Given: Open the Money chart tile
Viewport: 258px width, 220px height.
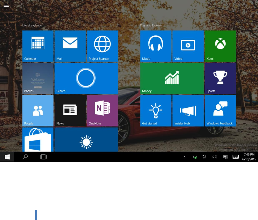Looking at the screenshot, I should (x=172, y=78).
